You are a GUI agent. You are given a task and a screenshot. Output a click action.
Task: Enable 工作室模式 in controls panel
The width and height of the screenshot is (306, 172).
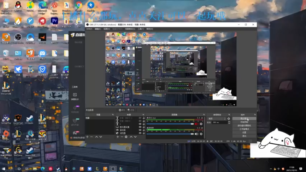coord(244,129)
